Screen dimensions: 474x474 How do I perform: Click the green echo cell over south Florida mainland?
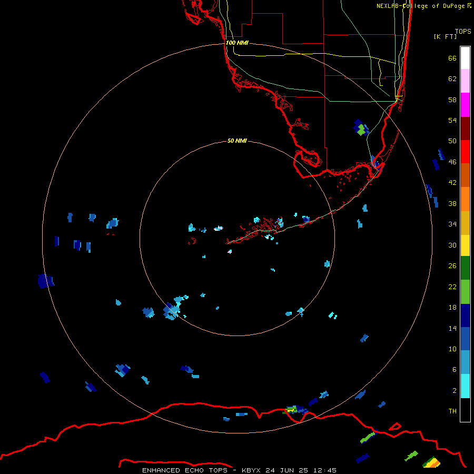tap(361, 131)
